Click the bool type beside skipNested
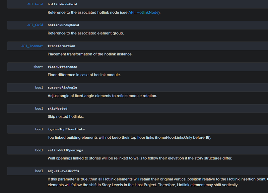The width and height of the screenshot is (268, 193). coord(39,109)
